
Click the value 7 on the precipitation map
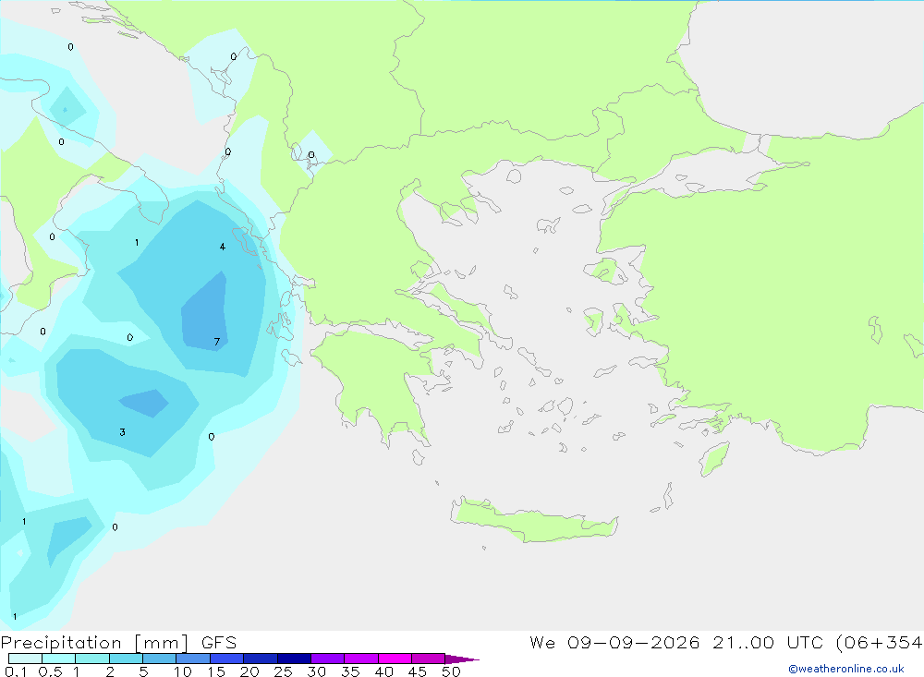click(x=217, y=342)
